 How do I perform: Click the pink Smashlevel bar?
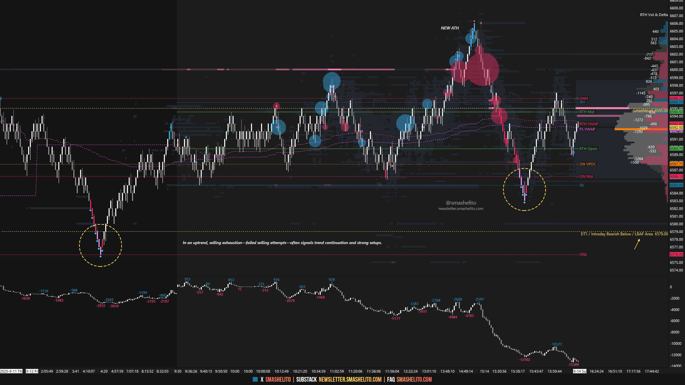point(602,108)
